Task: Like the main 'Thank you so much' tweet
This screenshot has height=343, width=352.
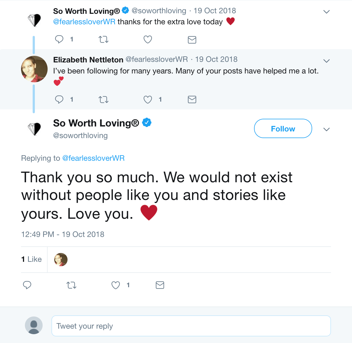Action: click(116, 285)
